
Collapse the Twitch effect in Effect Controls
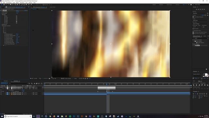pyautogui.click(x=1, y=10)
